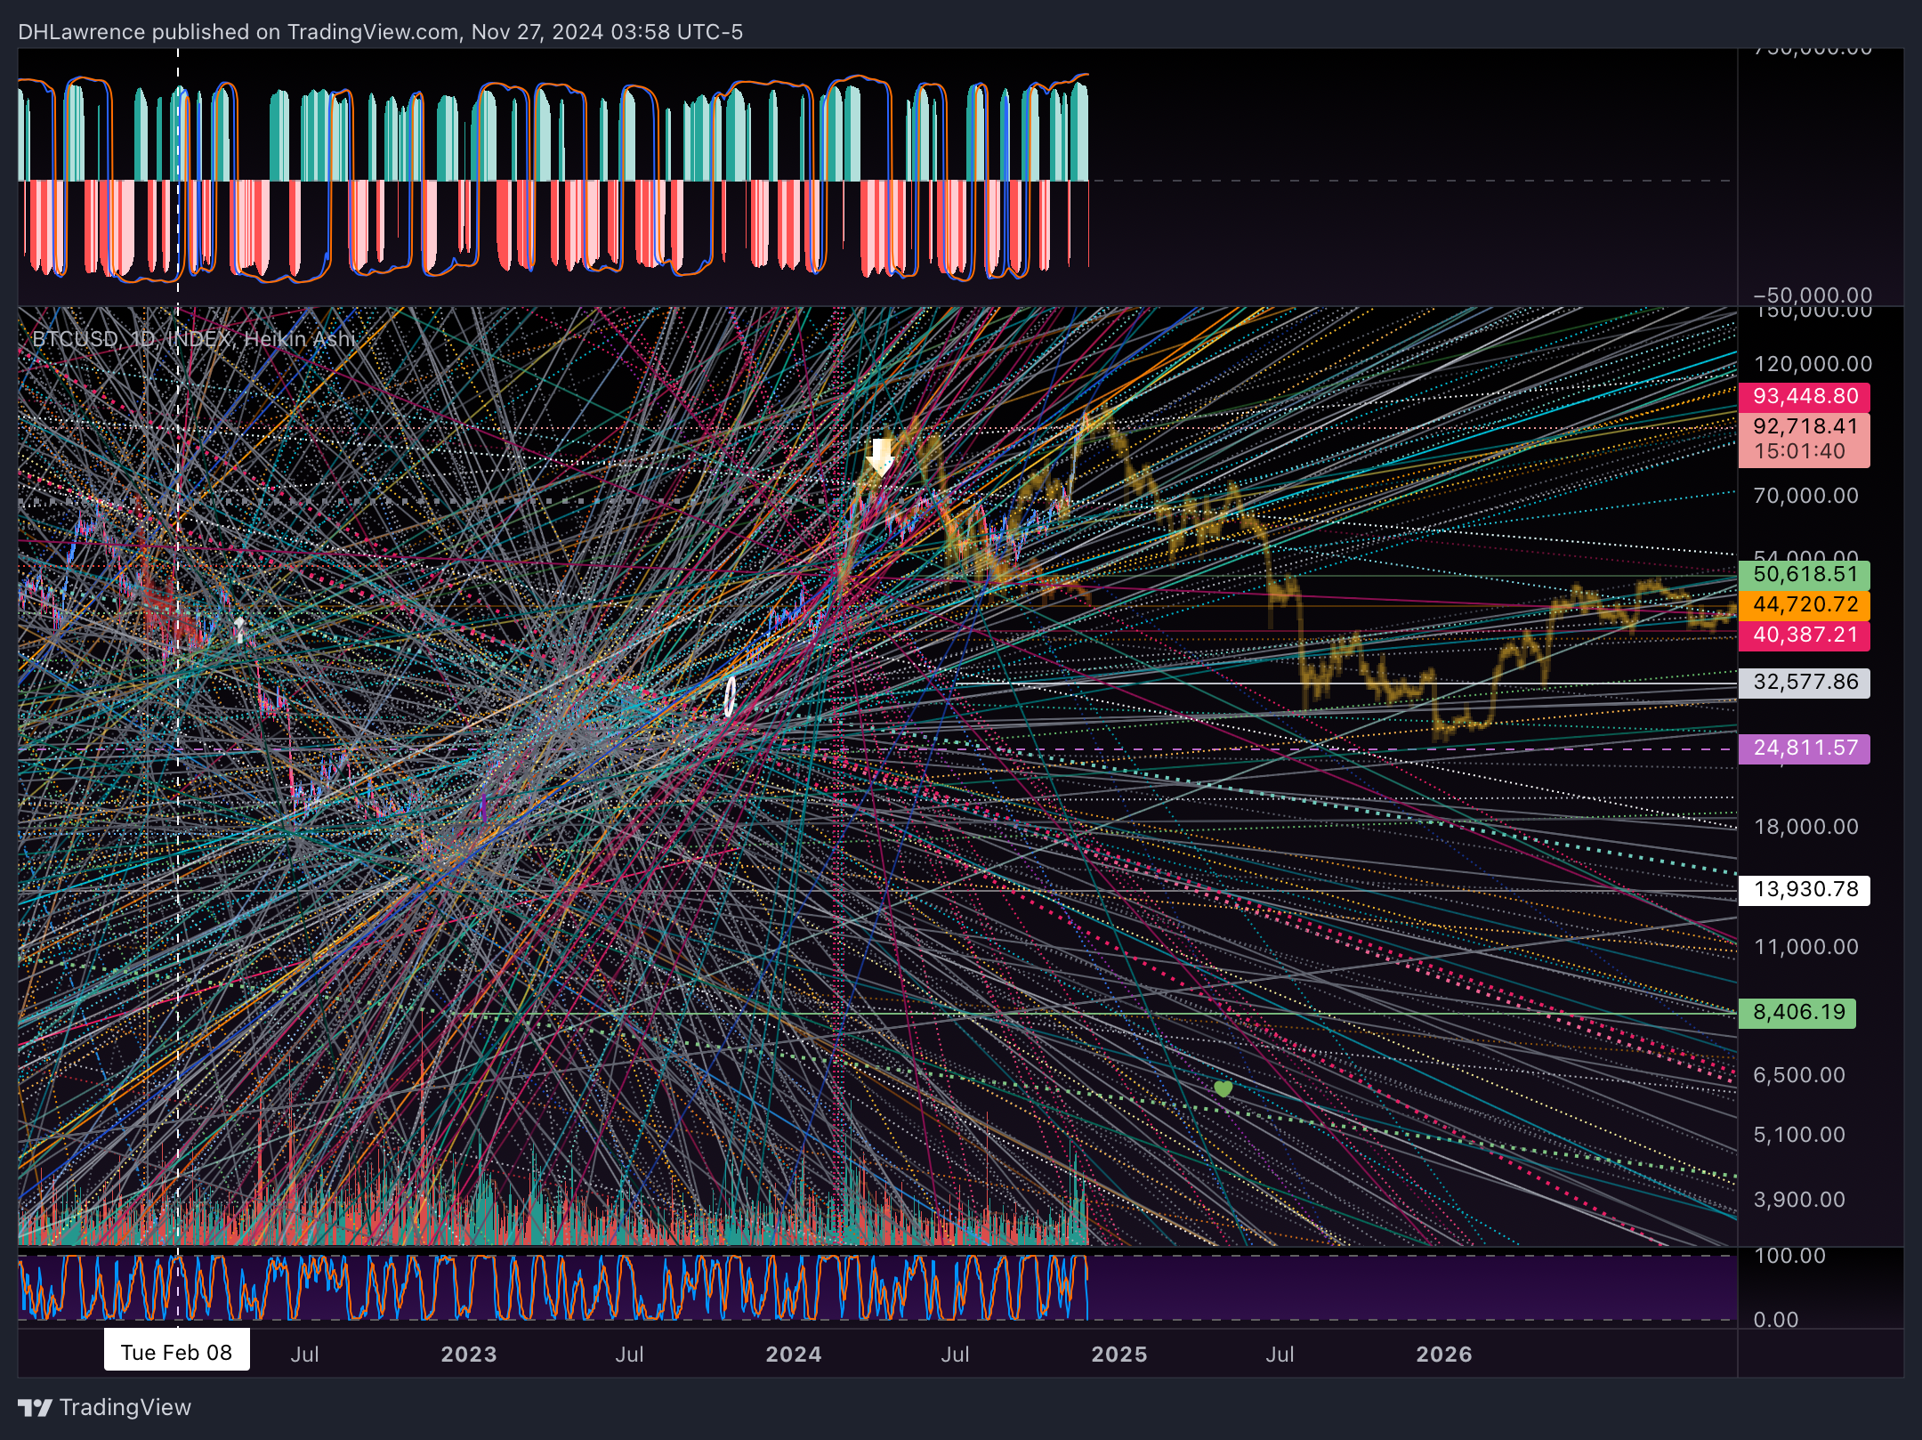Click the white down-arrow marker on chart

tap(881, 456)
